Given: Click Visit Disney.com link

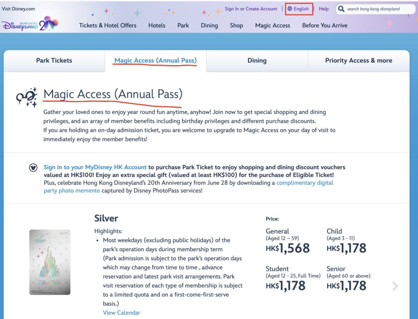Looking at the screenshot, I should (18, 9).
